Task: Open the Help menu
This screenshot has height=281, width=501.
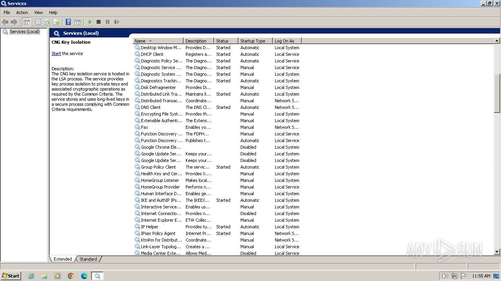Action: 53,12
